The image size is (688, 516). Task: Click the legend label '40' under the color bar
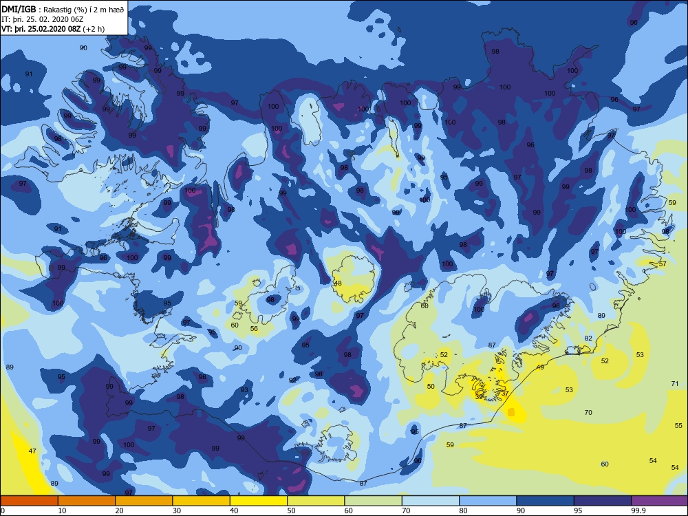click(235, 510)
